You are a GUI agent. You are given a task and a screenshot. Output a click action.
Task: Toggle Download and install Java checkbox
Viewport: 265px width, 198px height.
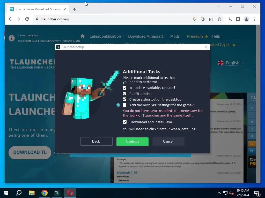124,122
